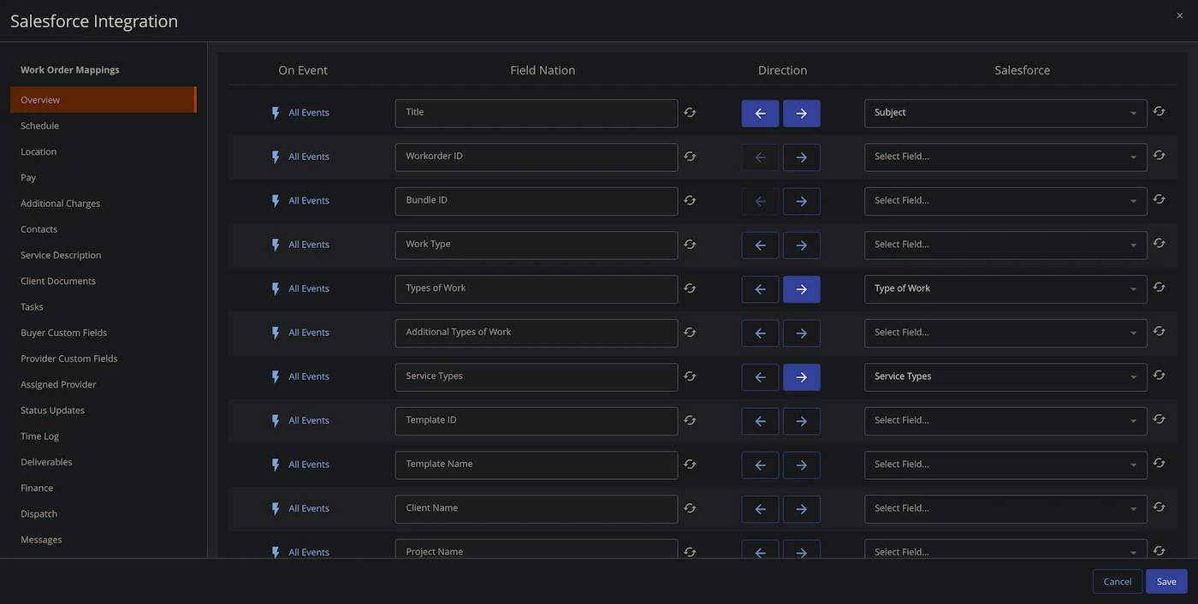
Task: Click lightning bolt icon in Workorder ID row
Action: [276, 157]
